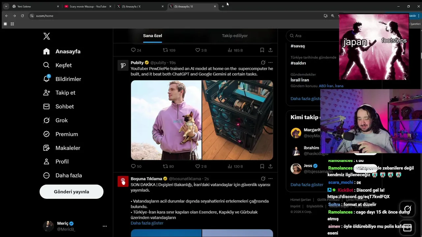The width and height of the screenshot is (422, 237).
Task: Open Keşfet explore page
Action: 57,65
